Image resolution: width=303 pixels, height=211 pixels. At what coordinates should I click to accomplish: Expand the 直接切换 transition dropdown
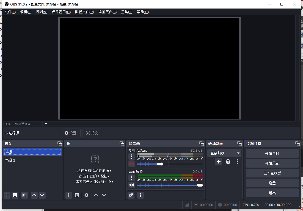coord(238,153)
